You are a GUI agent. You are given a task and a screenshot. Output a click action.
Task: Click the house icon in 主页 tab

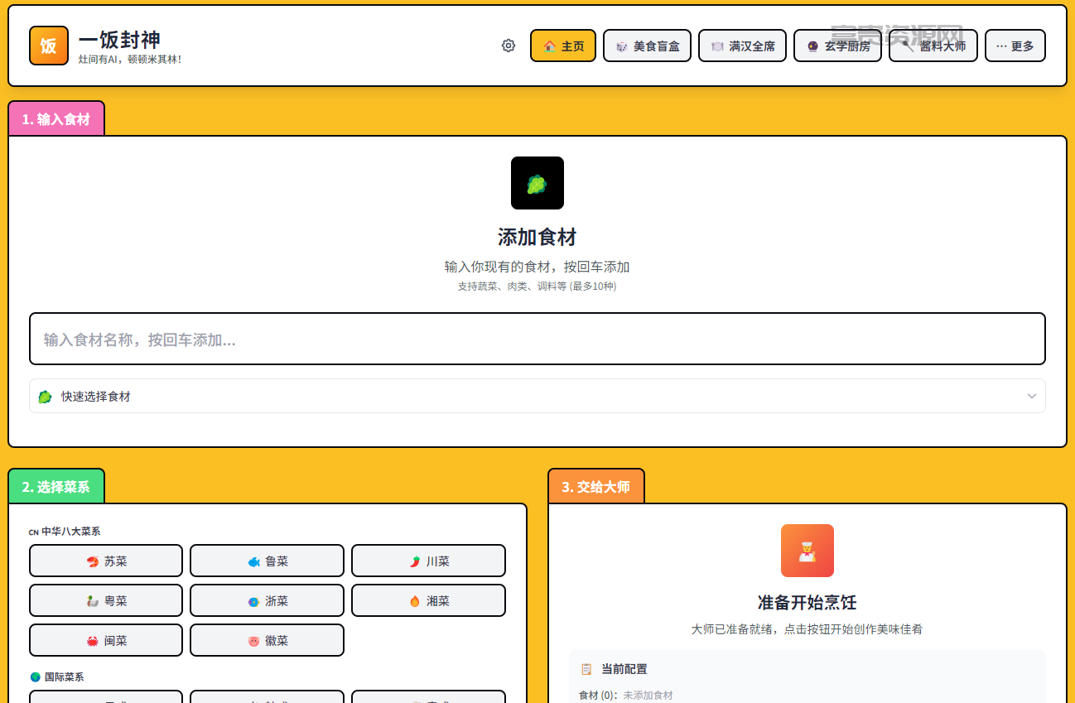(x=550, y=46)
